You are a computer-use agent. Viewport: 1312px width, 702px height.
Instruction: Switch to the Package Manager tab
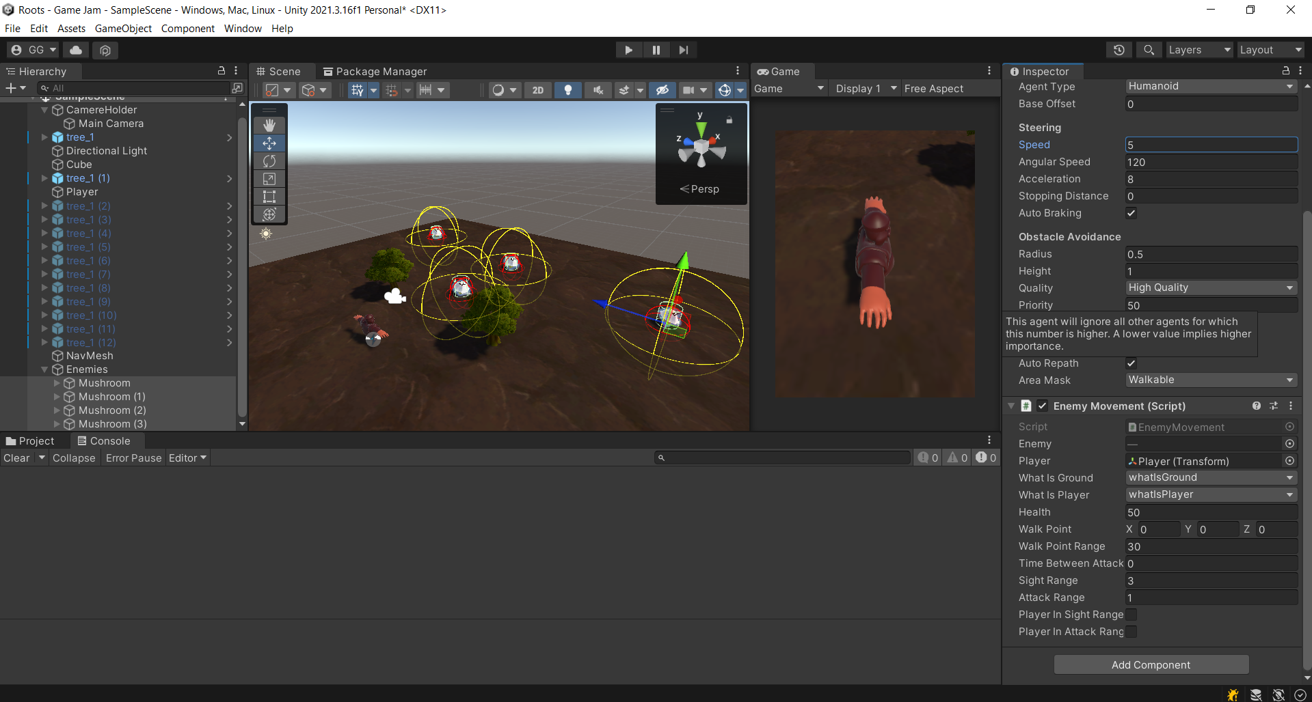[x=375, y=72]
